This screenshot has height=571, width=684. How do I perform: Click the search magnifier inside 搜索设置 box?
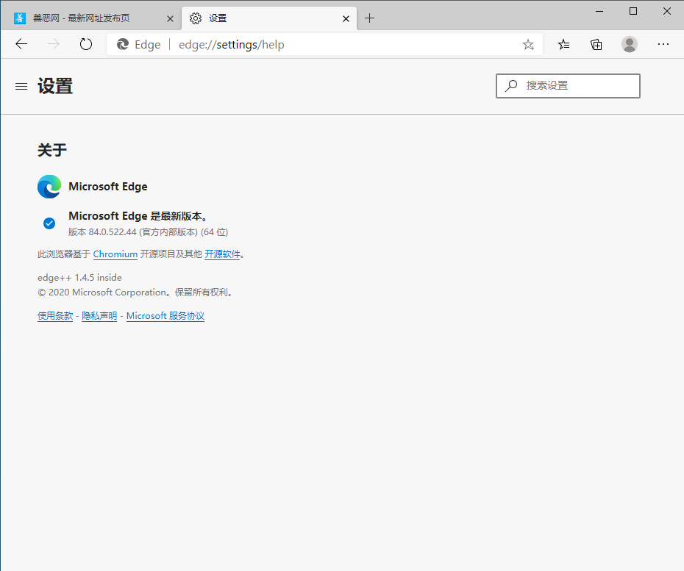pyautogui.click(x=510, y=86)
